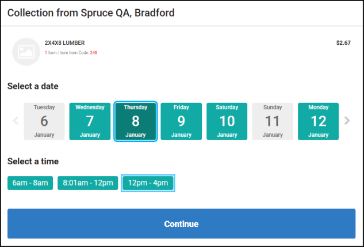Choose Wednesday 7 January for collection
364x247 pixels.
90,121
